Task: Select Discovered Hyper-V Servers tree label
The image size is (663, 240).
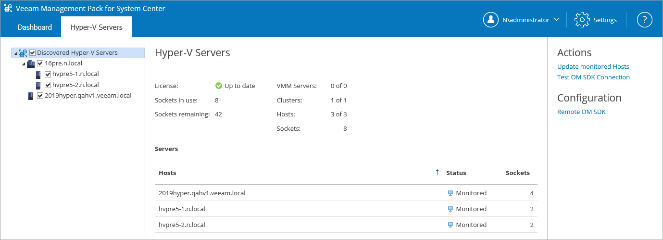Action: [x=77, y=53]
